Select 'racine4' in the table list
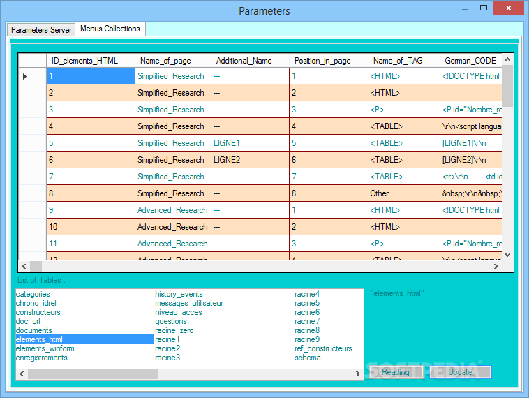 pyautogui.click(x=307, y=294)
